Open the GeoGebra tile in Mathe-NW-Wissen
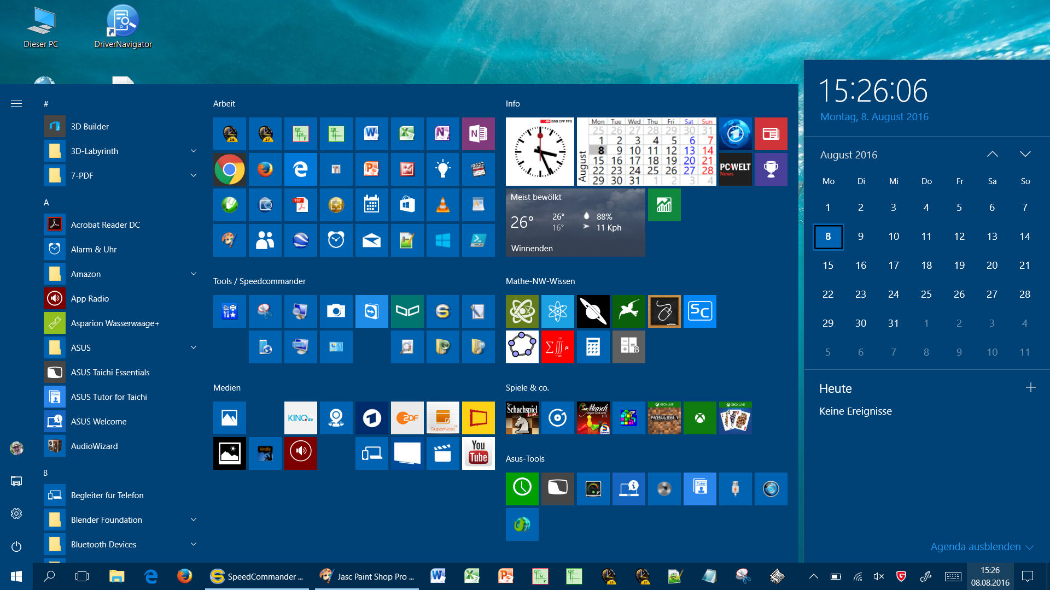The width and height of the screenshot is (1050, 590). [x=522, y=347]
